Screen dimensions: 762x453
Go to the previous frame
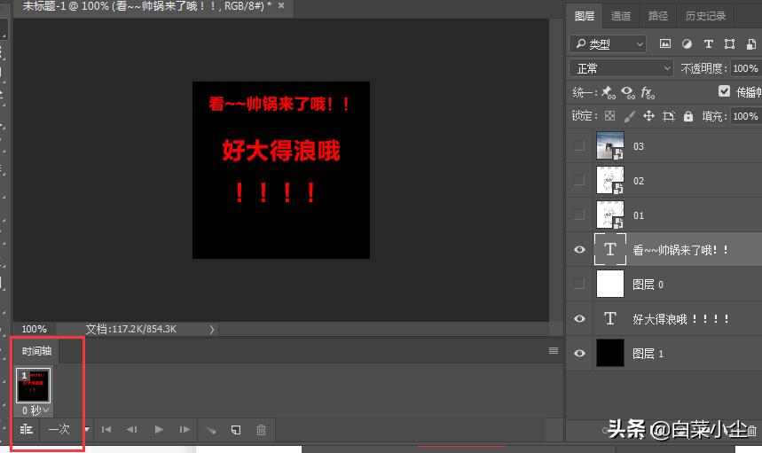point(131,430)
